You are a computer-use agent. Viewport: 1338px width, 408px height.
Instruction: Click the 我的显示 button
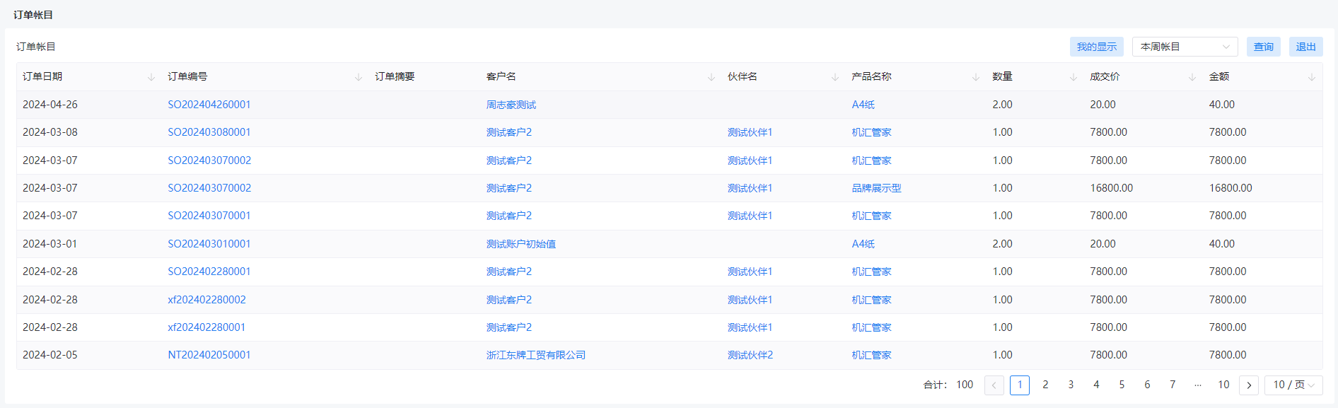point(1096,47)
